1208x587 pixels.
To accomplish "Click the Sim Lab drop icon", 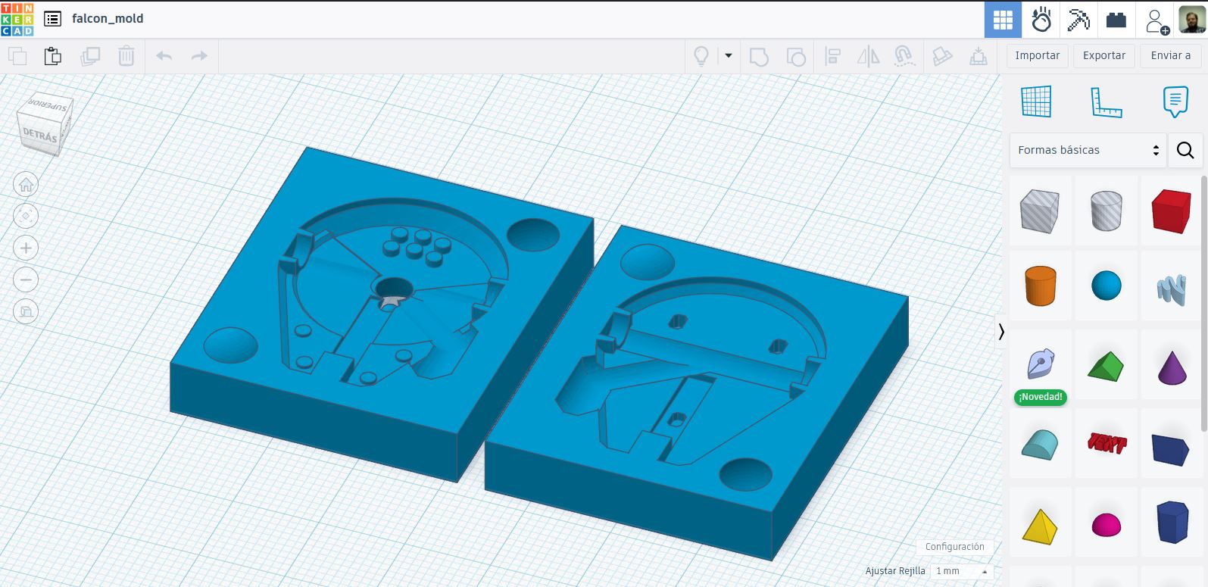I will tap(941, 56).
